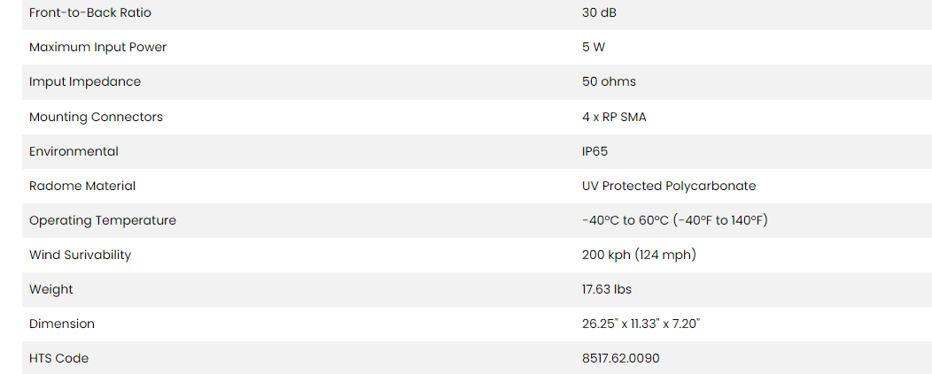Select the UV Protected Polycarbonate text

pos(669,186)
